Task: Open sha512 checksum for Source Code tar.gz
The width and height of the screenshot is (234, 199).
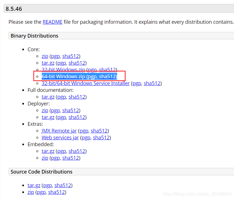Action: click(x=63, y=185)
